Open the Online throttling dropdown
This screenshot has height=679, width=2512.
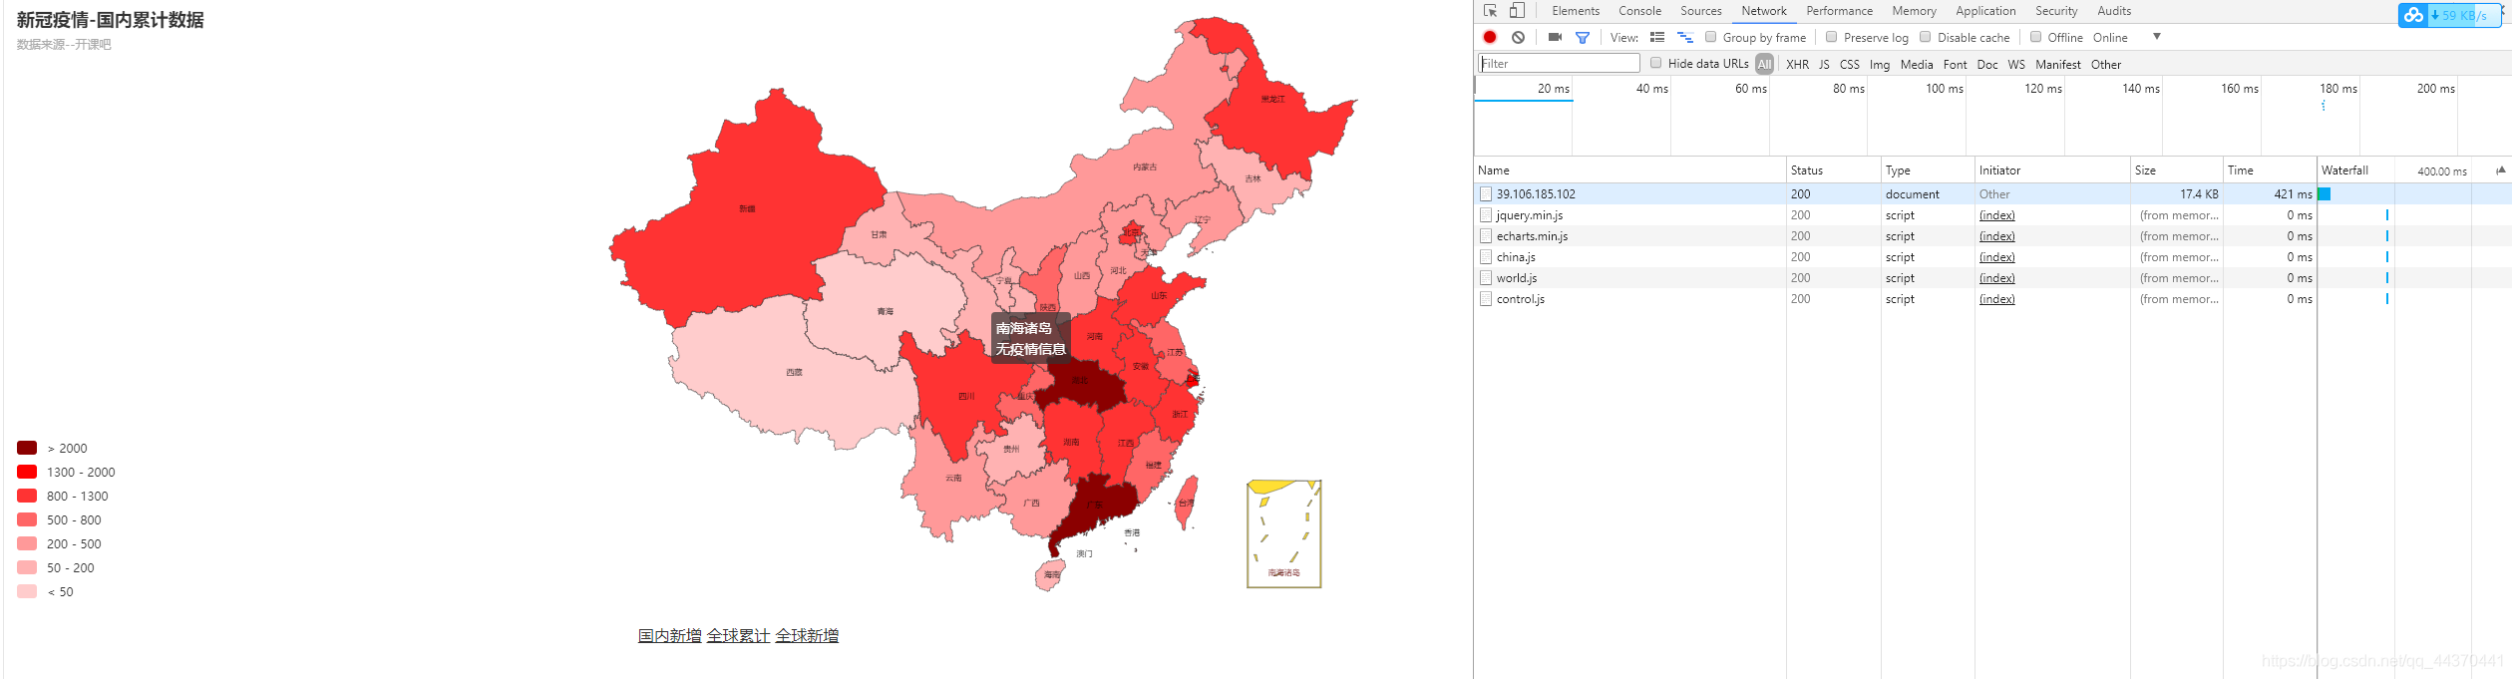tap(2126, 37)
